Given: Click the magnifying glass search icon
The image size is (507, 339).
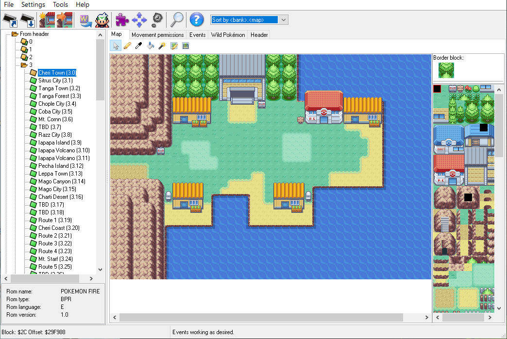Looking at the screenshot, I should click(177, 20).
